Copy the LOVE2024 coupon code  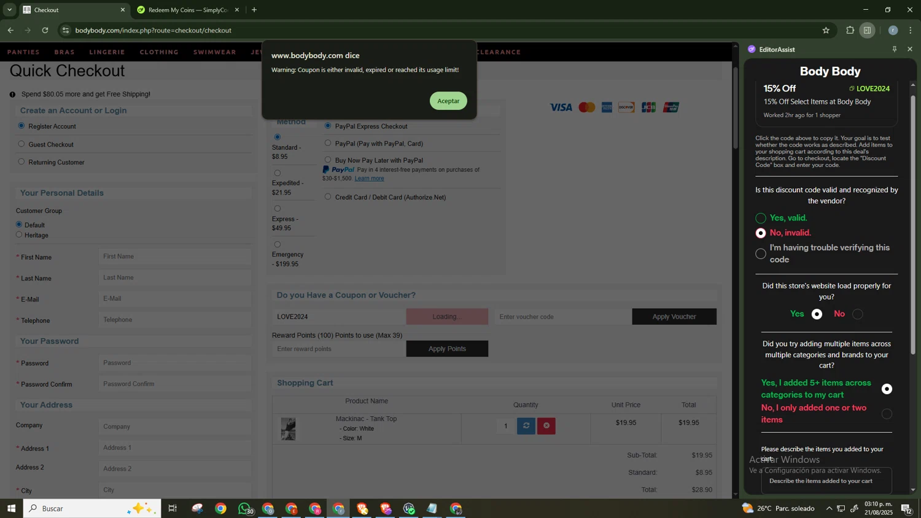[869, 88]
